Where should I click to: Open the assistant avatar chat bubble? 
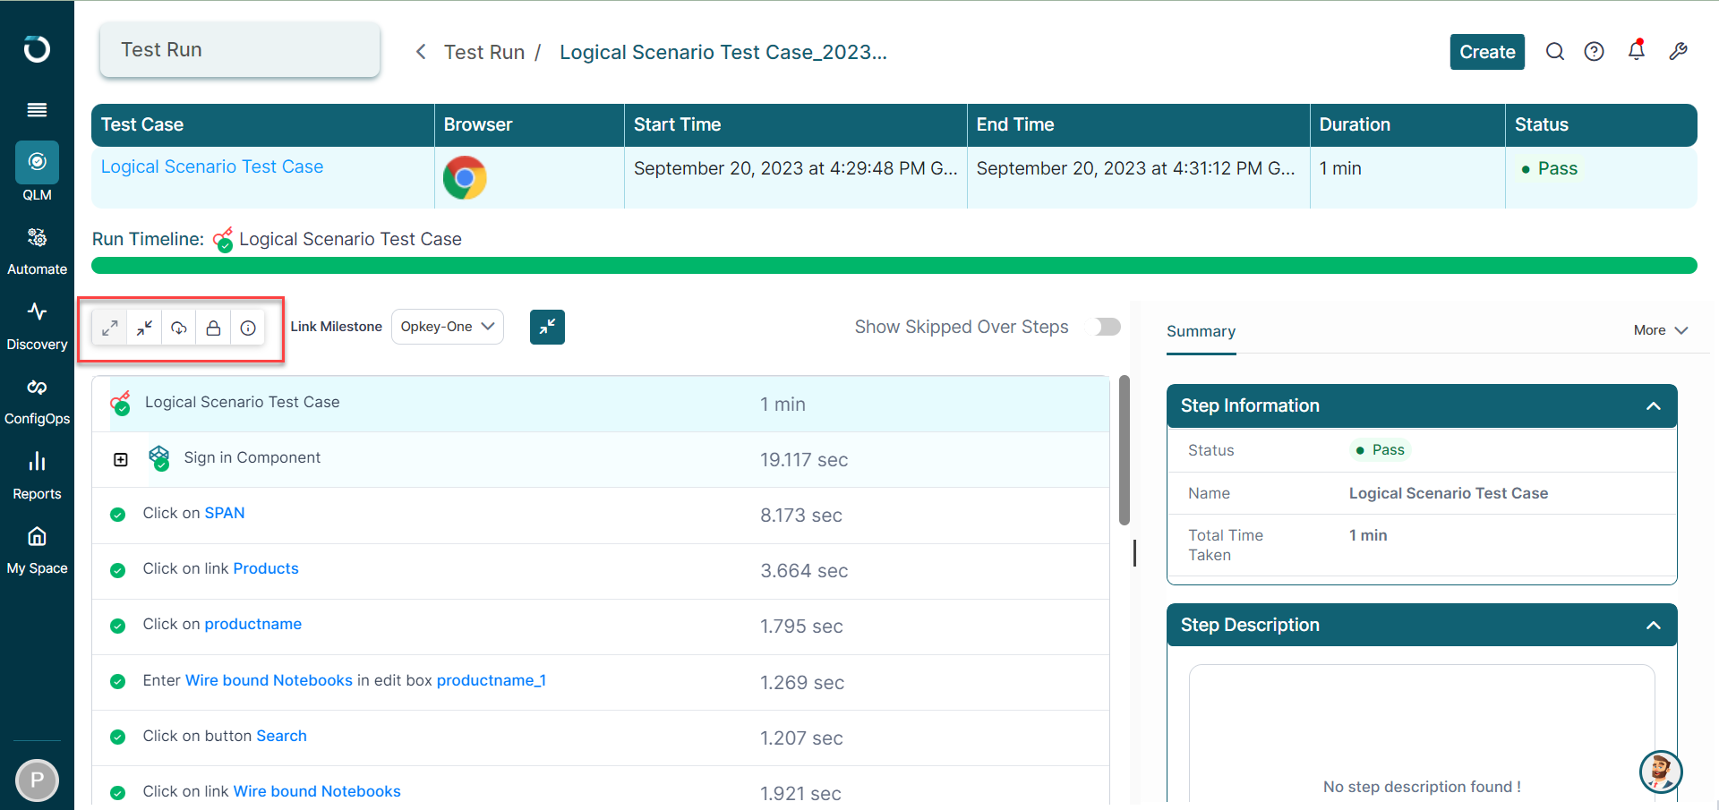(1661, 772)
